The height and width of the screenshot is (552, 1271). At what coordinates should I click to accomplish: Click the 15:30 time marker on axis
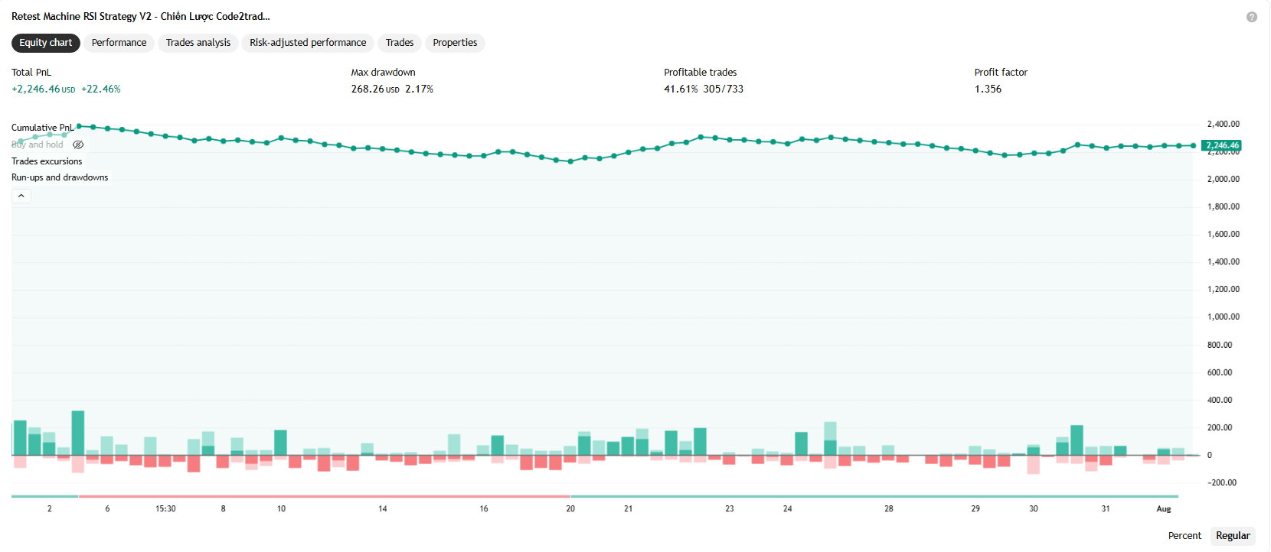tap(165, 508)
